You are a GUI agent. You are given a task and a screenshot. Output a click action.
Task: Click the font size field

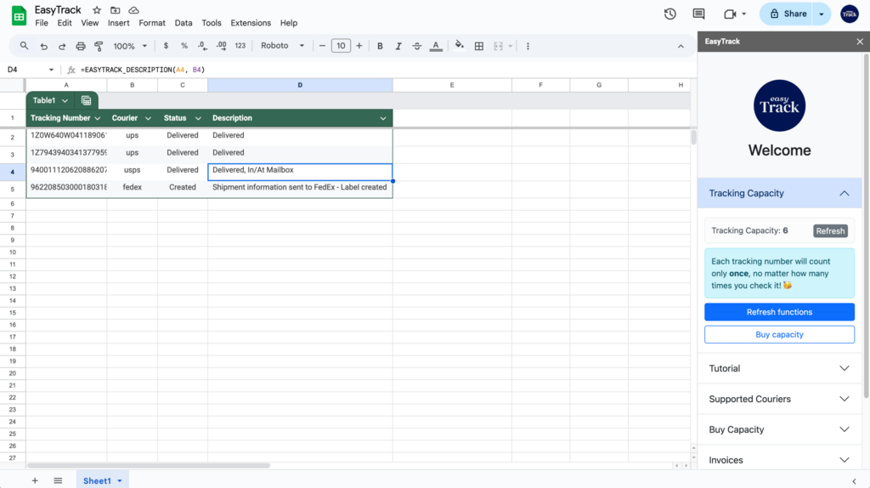(341, 46)
